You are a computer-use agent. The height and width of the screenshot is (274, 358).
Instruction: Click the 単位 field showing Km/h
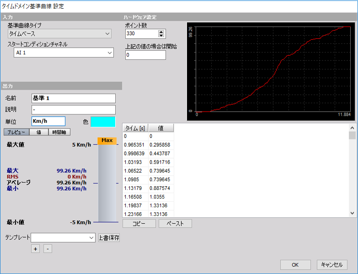click(48, 121)
